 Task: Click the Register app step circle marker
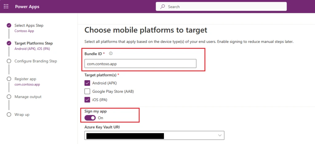[9, 79]
